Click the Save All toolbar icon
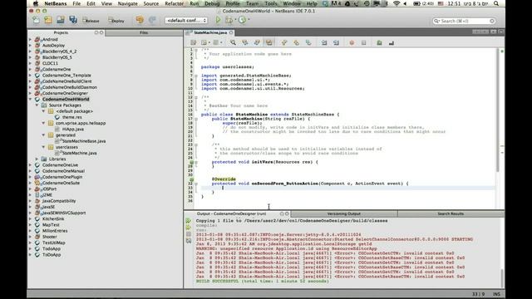Image resolution: width=532 pixels, height=299 pixels. pyautogui.click(x=73, y=20)
